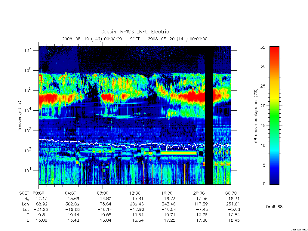308x231 pixels.
Task: Select Rs value 12.47
Action: point(42,199)
